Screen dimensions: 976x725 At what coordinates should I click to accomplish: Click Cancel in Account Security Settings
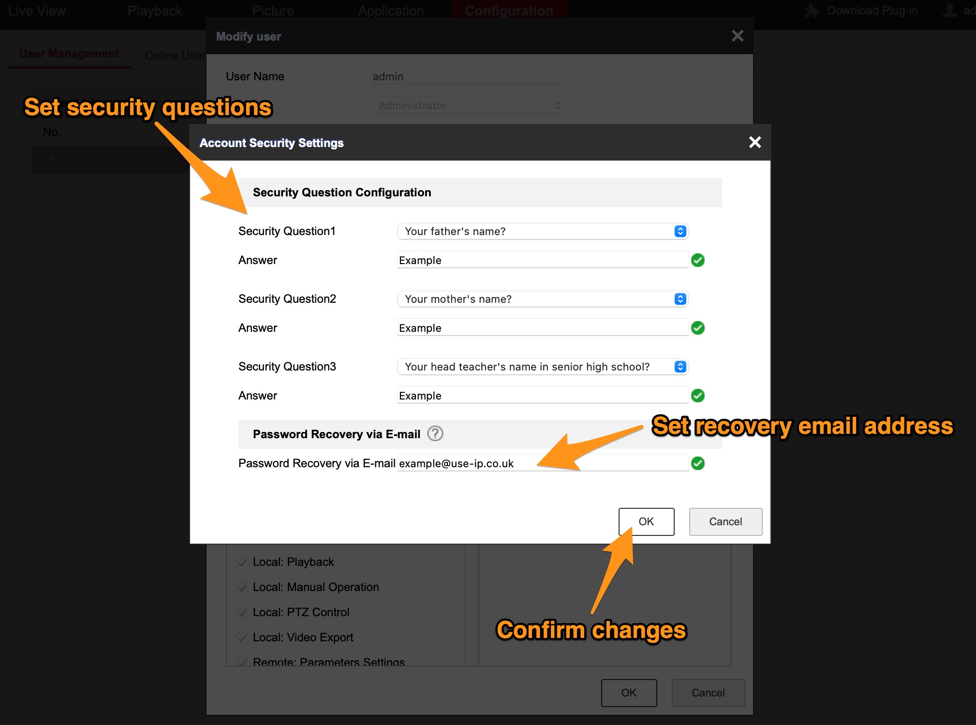pyautogui.click(x=725, y=522)
